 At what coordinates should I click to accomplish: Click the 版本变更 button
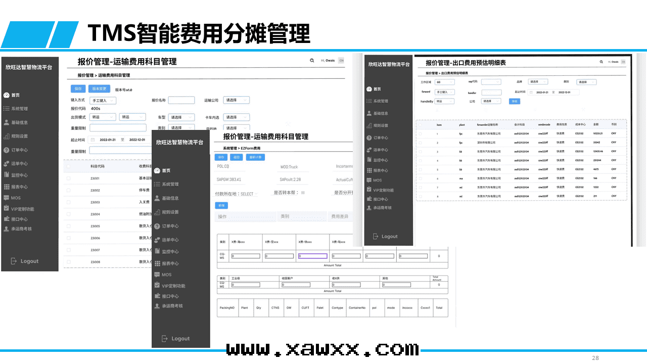pos(99,88)
